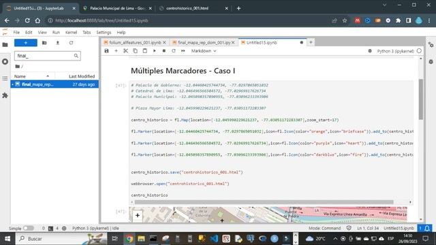Open Table of Contents sidebar icon
The image size is (436, 245).
click(5, 79)
